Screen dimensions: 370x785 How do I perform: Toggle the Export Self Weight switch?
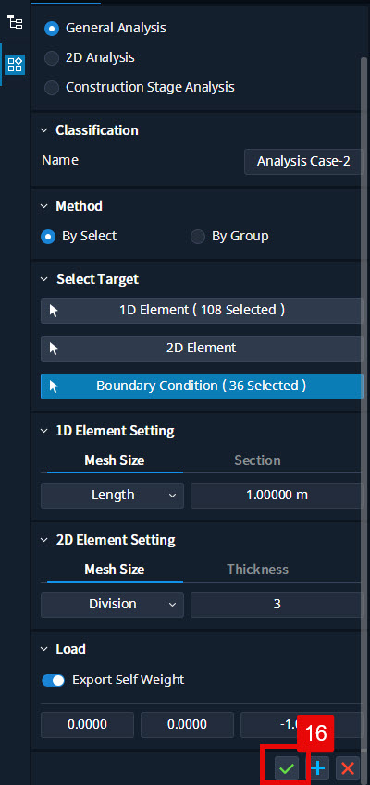[53, 681]
